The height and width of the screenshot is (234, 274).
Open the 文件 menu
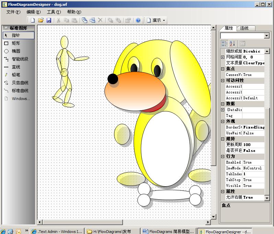pyautogui.click(x=13, y=12)
